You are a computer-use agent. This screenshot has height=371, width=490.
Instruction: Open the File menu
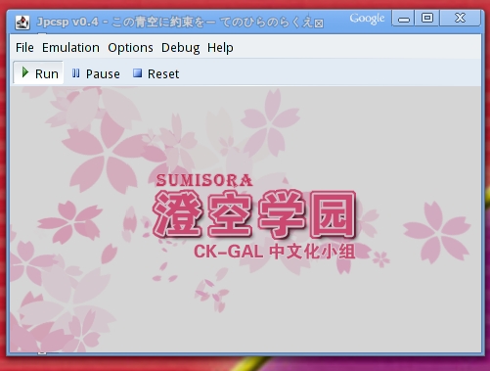(24, 48)
